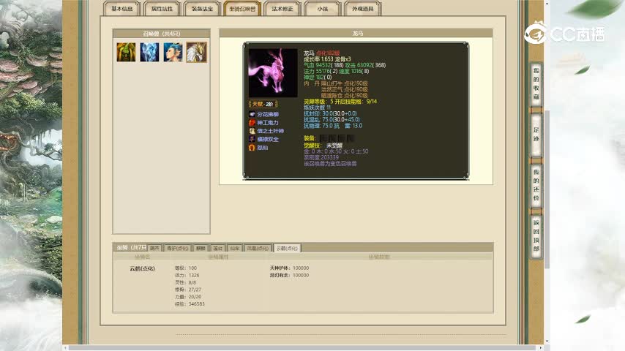Click 返回顶部 sidebar button
This screenshot has height=351, width=625.
coord(536,236)
